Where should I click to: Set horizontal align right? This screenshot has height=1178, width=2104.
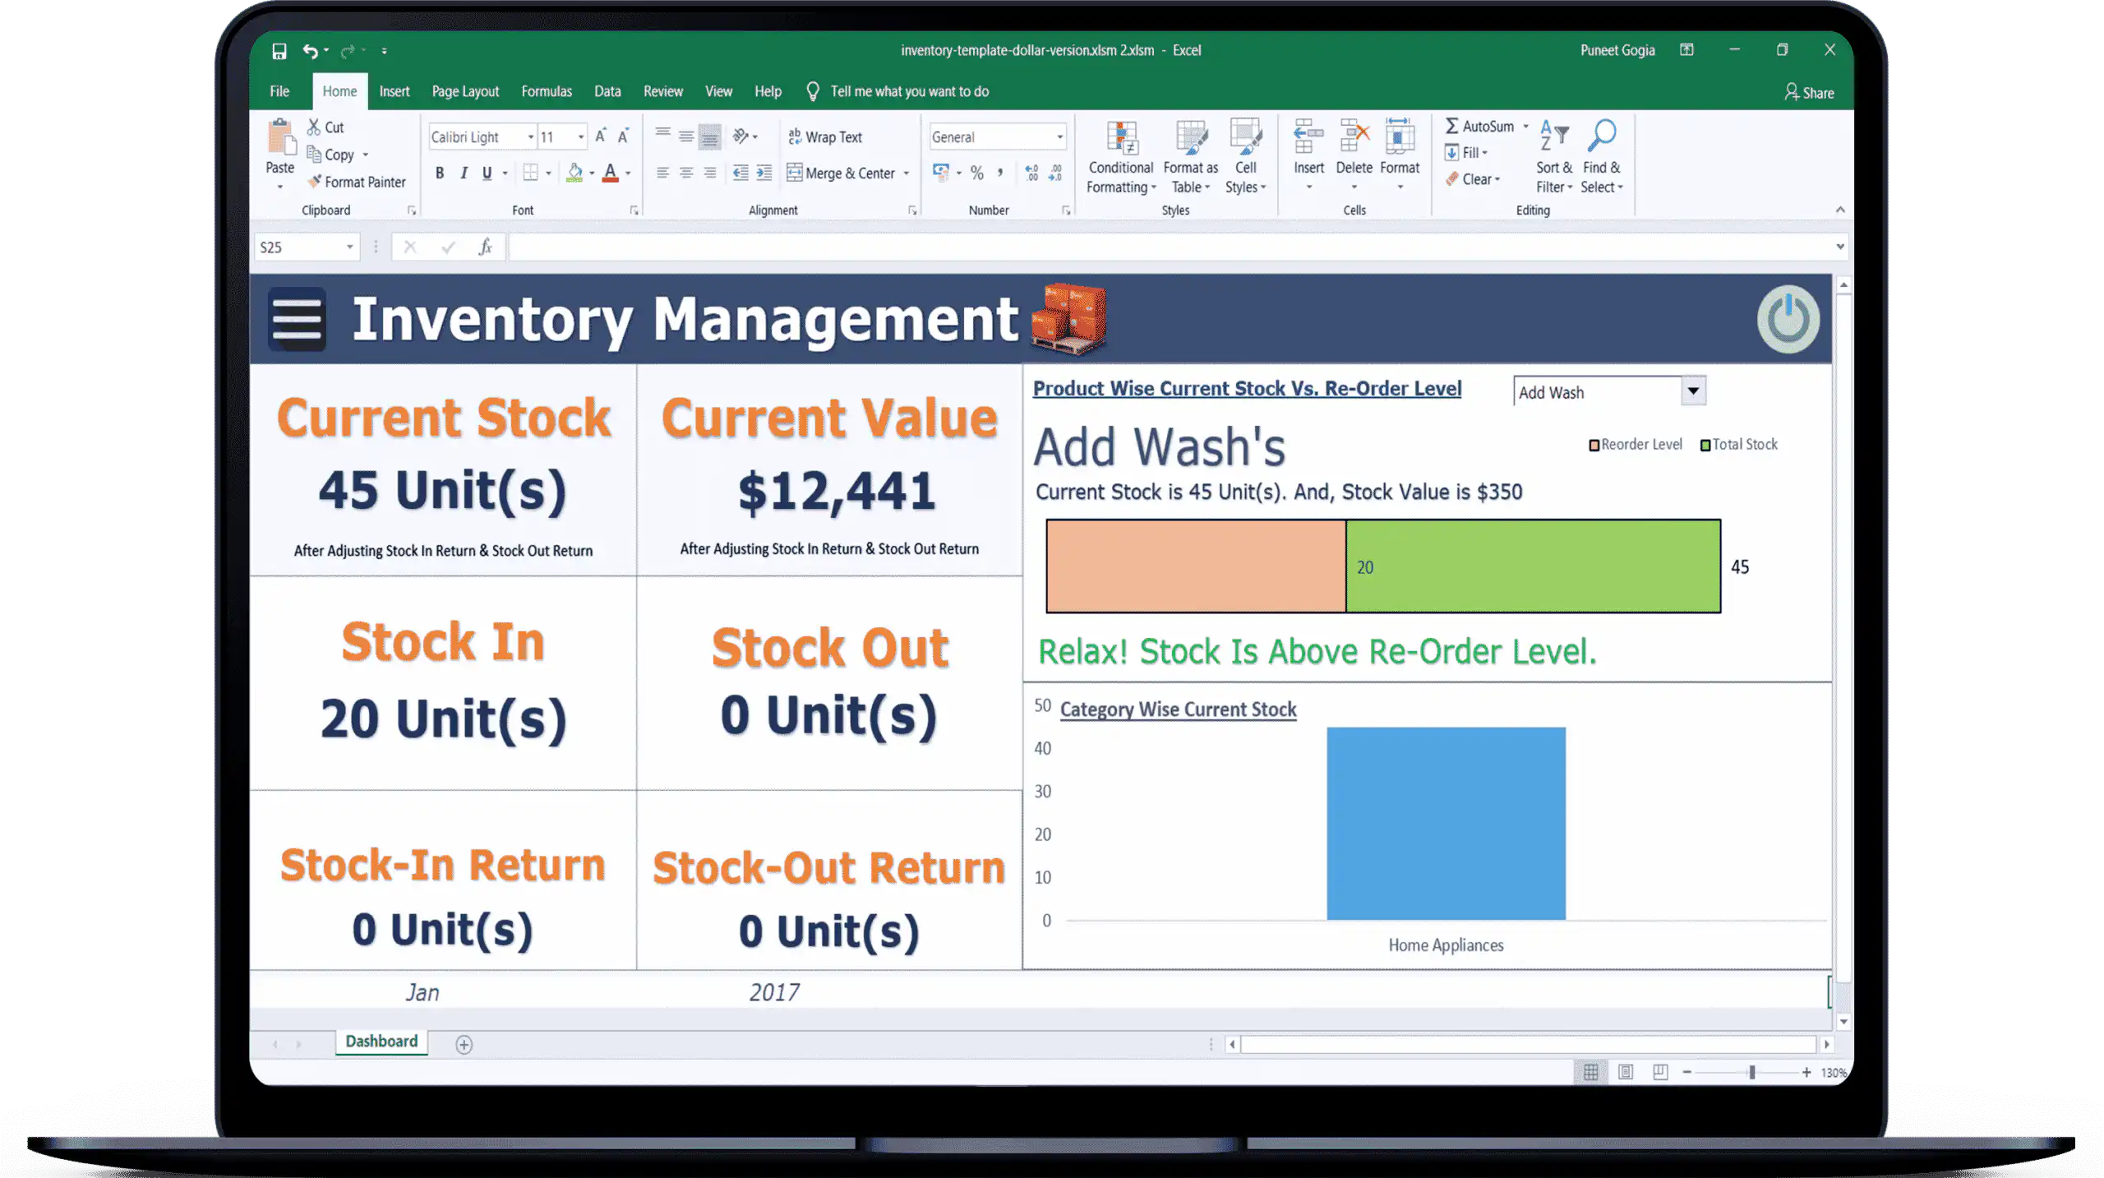point(710,173)
